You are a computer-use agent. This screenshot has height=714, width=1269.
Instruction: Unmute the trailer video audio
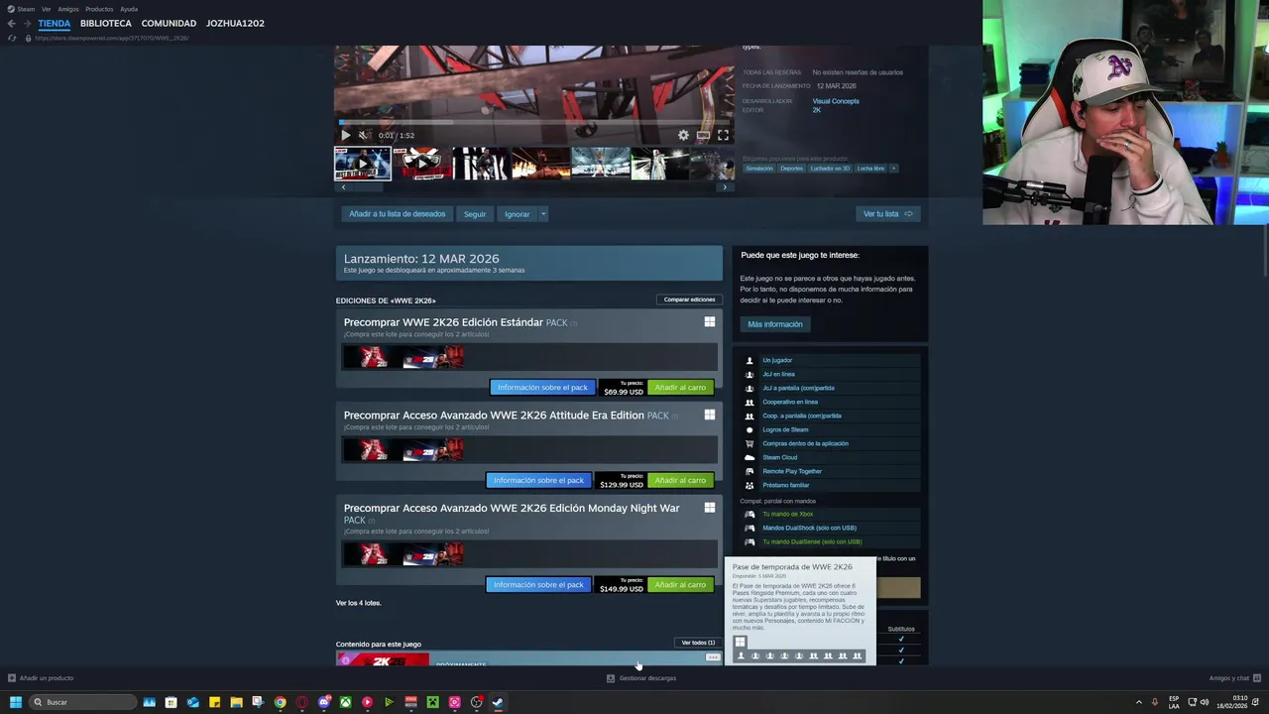click(363, 135)
